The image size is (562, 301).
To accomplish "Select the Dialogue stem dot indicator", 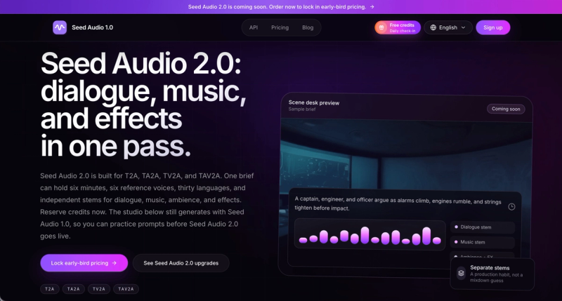I will 456,227.
